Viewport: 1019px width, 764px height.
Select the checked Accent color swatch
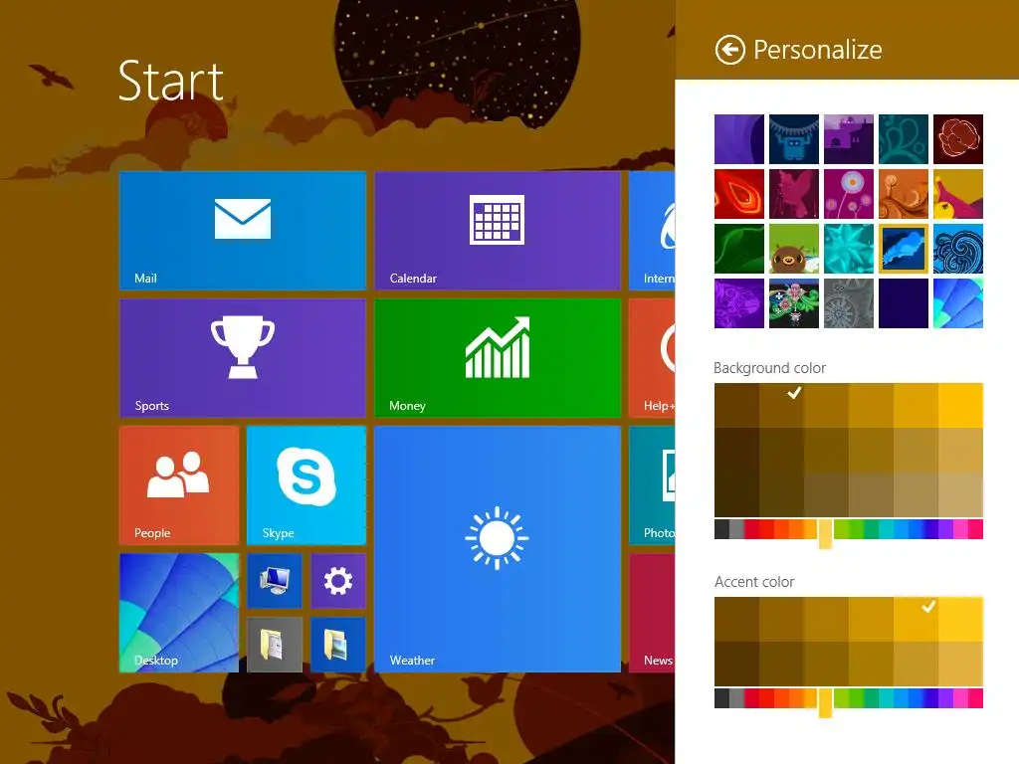916,619
